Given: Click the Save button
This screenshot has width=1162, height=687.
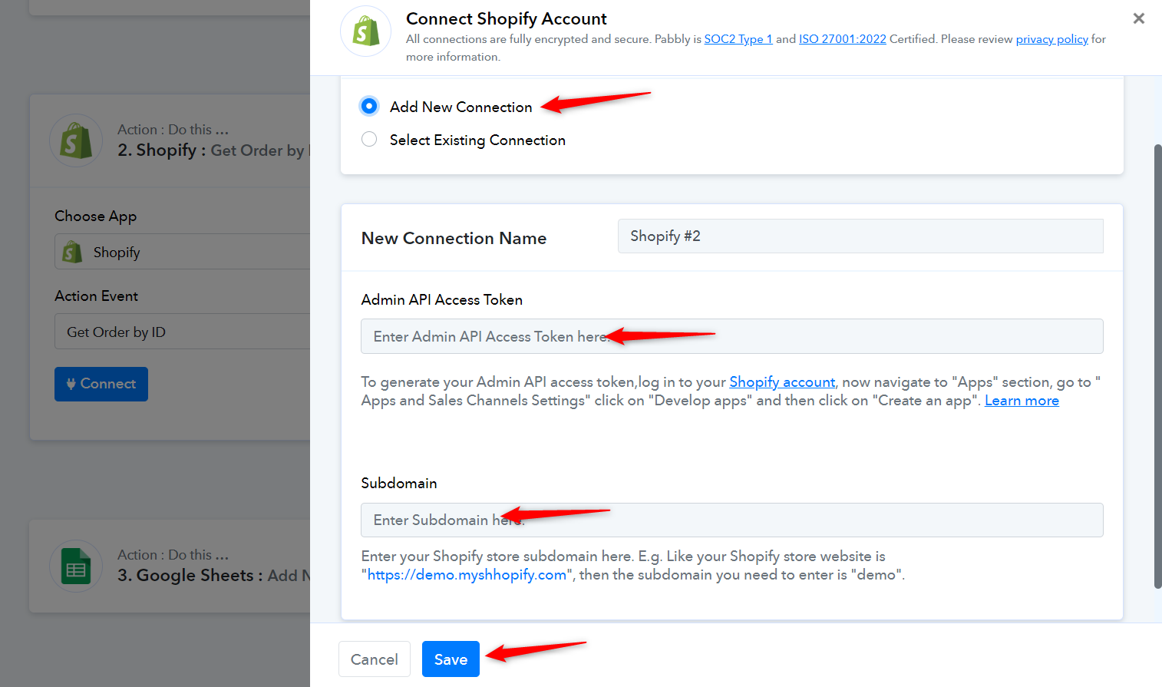Looking at the screenshot, I should click(451, 659).
